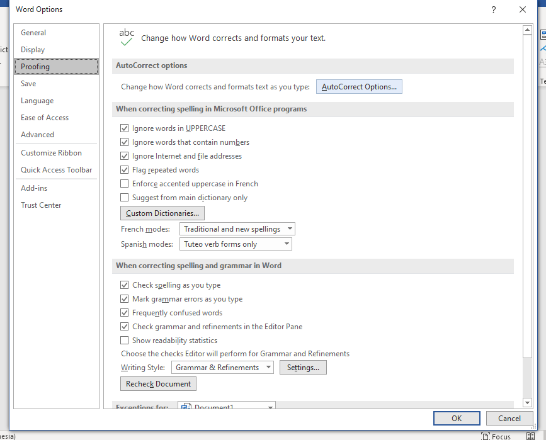Open Custom Dictionaries
The height and width of the screenshot is (440, 546).
[x=162, y=213]
